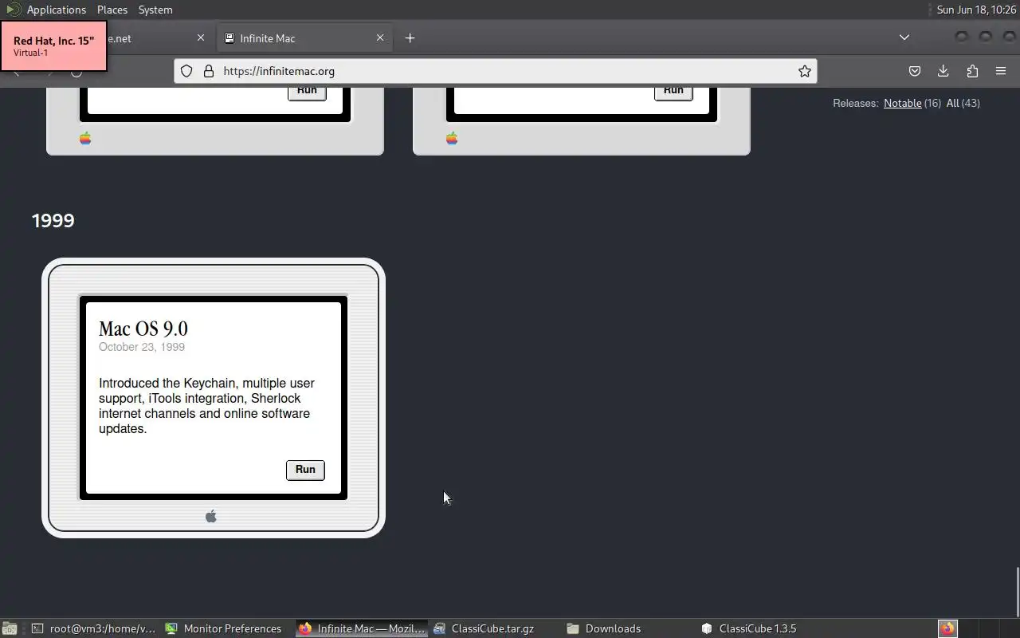Open the Applications menu
1020x638 pixels.
tap(56, 10)
